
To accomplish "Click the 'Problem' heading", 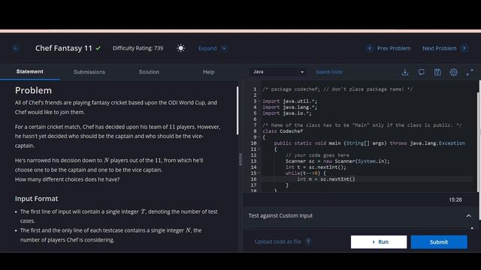I will click(x=33, y=90).
